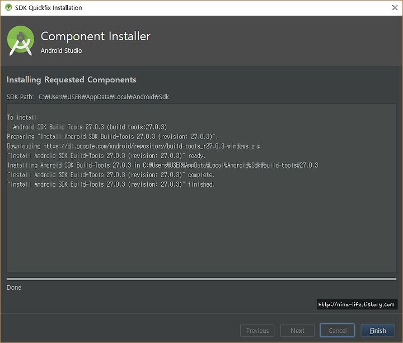Click the installation progress bar
The height and width of the screenshot is (343, 403).
(x=201, y=279)
